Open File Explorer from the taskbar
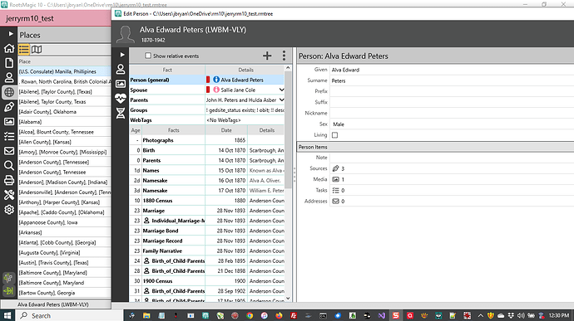This screenshot has width=574, height=321. (146, 315)
